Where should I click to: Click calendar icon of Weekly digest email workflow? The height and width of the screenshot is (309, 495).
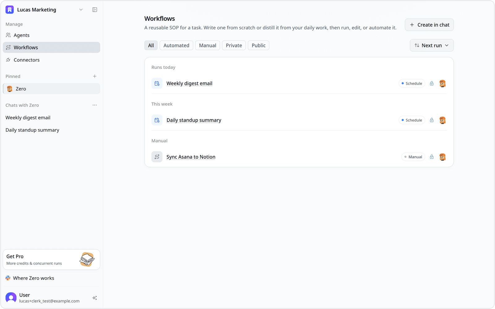(x=157, y=83)
